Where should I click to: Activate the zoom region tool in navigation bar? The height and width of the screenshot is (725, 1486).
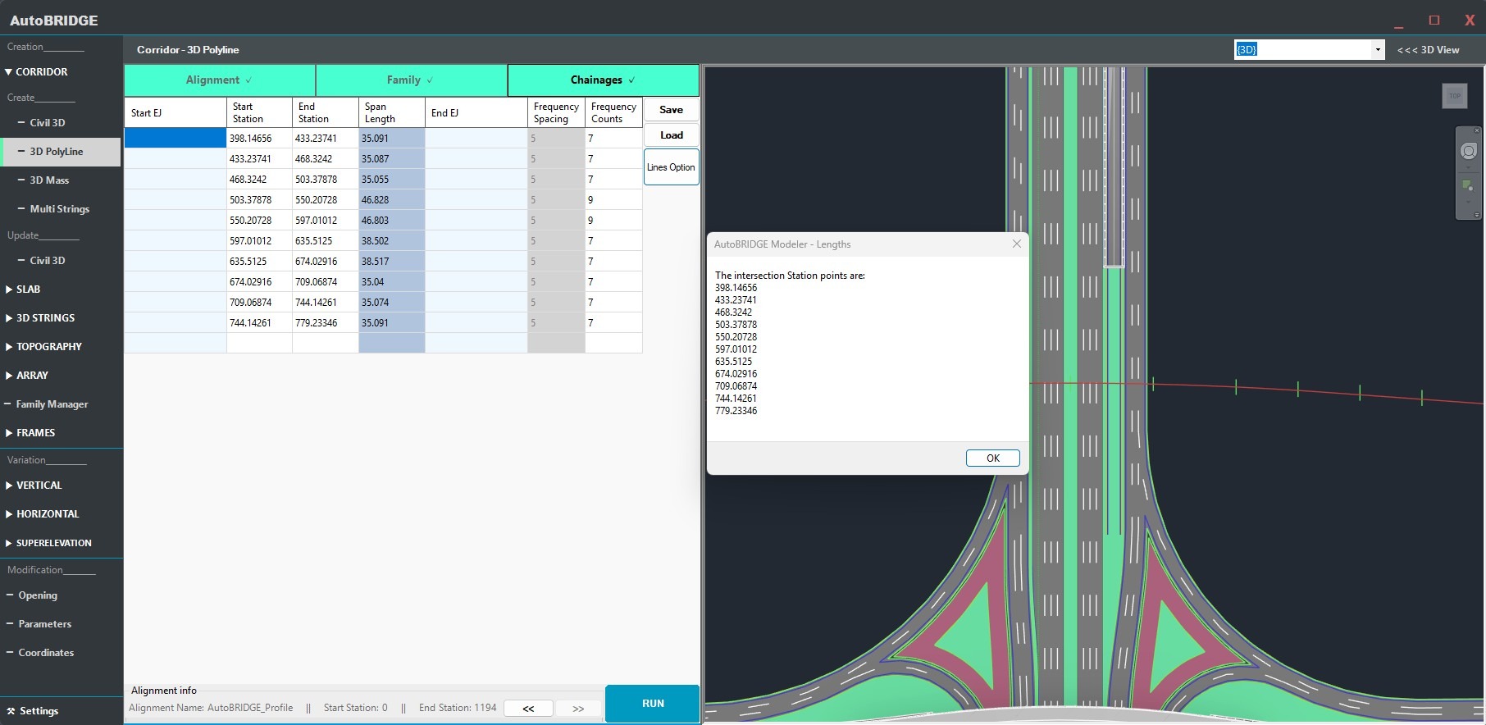coord(1468,186)
